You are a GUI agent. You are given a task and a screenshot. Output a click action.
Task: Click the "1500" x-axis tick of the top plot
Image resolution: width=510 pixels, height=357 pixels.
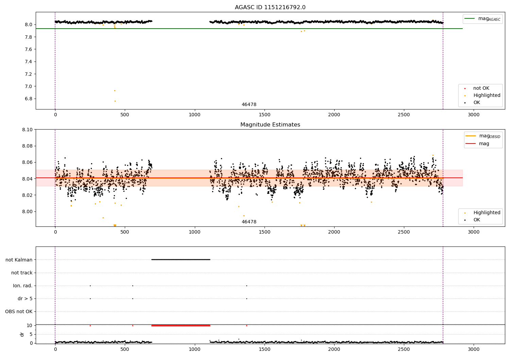(x=265, y=115)
